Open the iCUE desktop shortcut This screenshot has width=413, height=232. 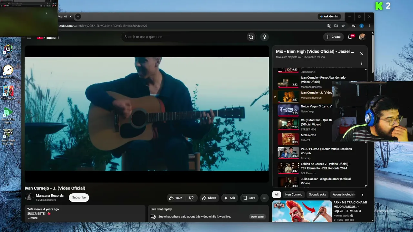pos(8,51)
